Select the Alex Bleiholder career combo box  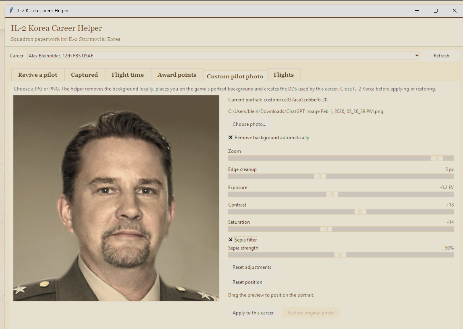tap(223, 56)
